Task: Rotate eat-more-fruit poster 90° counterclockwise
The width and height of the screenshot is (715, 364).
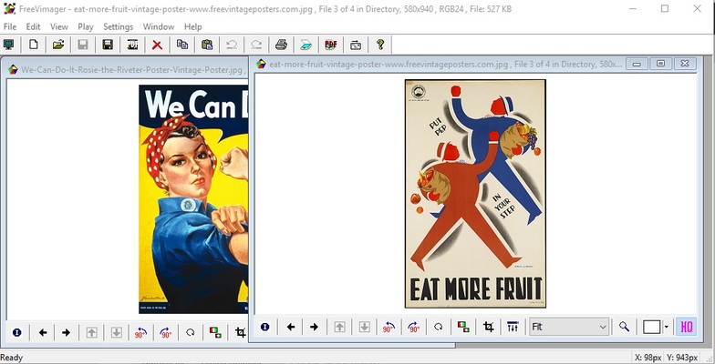Action: pos(389,327)
